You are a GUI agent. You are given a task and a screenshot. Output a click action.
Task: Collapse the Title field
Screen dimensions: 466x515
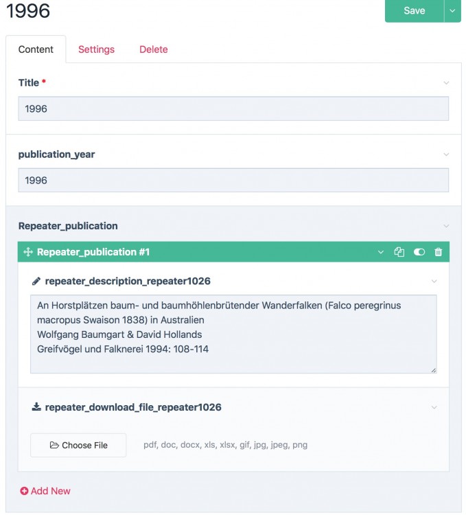tap(446, 83)
